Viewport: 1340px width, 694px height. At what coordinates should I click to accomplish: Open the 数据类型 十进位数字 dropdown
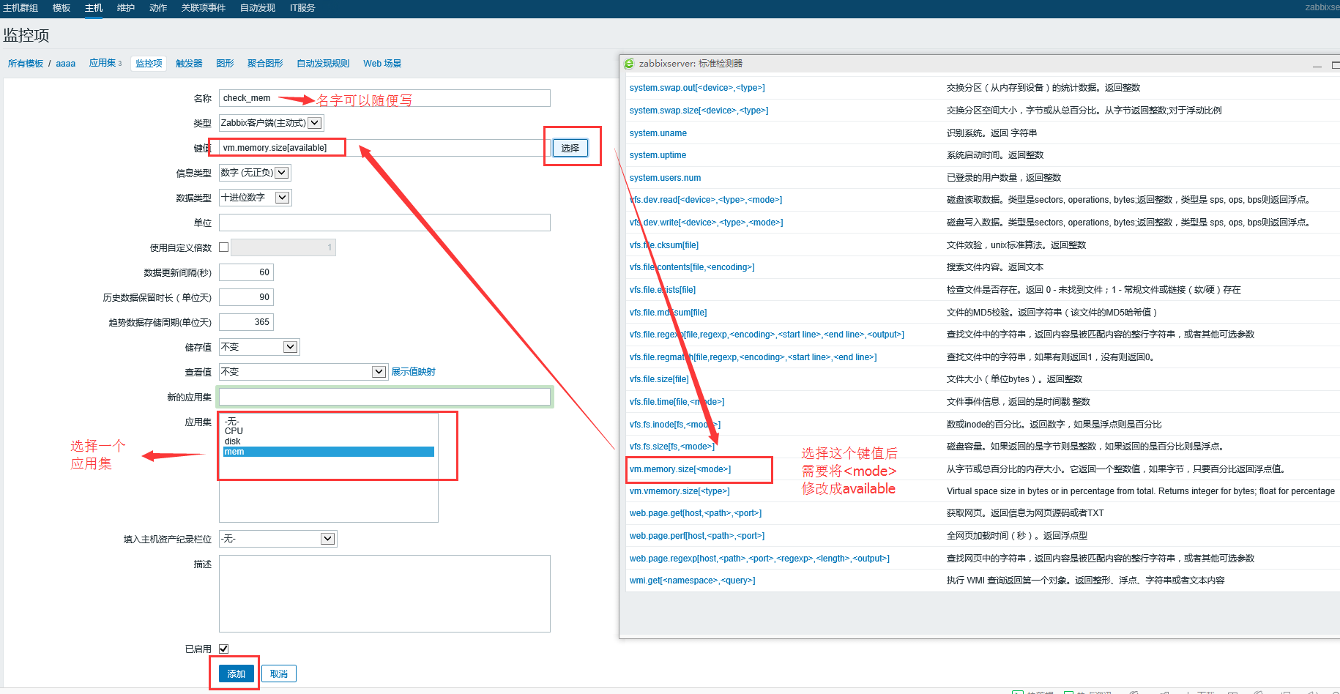(x=255, y=198)
